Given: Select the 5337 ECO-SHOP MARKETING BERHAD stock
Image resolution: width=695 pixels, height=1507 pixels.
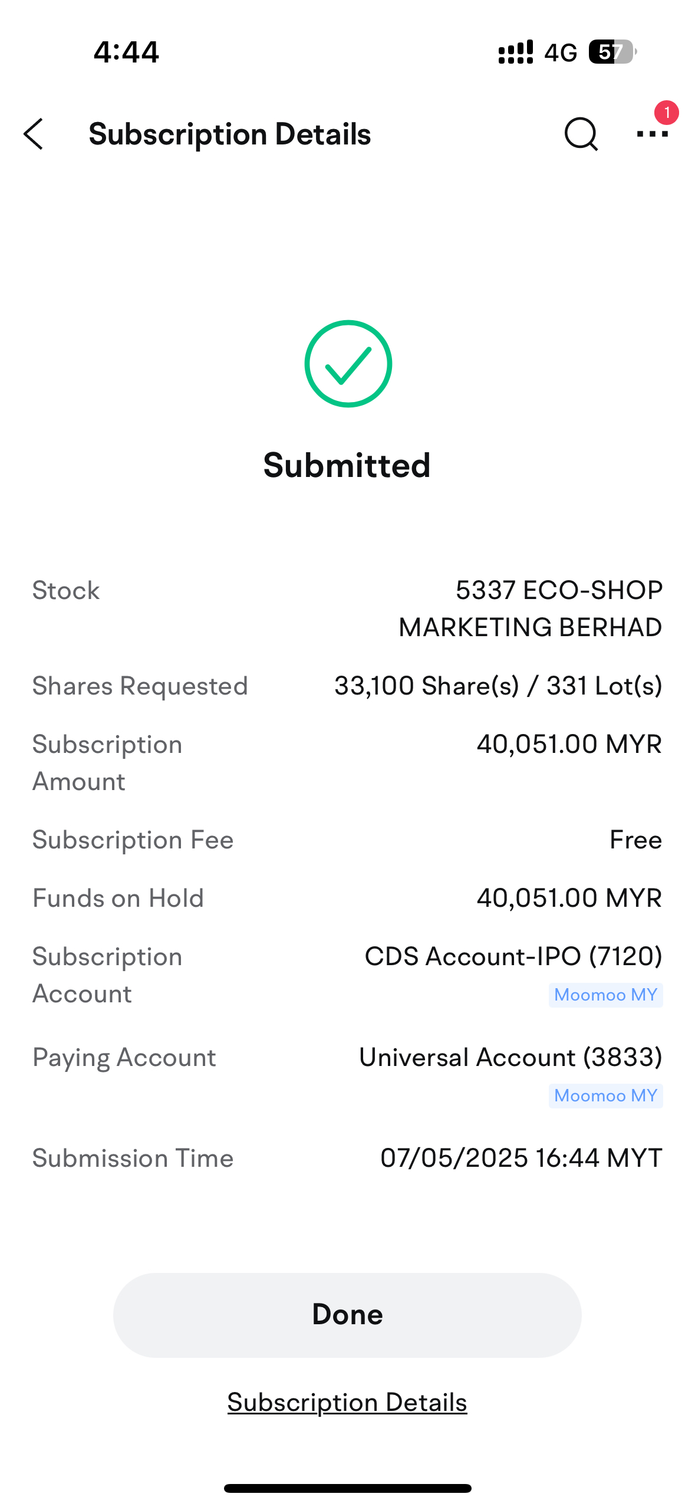Looking at the screenshot, I should tap(530, 608).
